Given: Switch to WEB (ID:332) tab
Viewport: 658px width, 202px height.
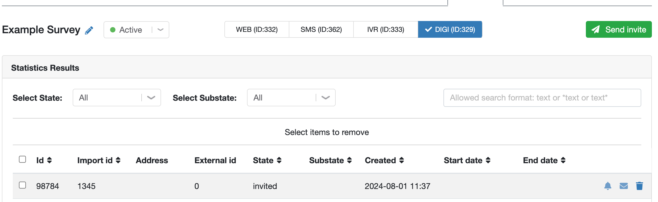Looking at the screenshot, I should [x=257, y=30].
